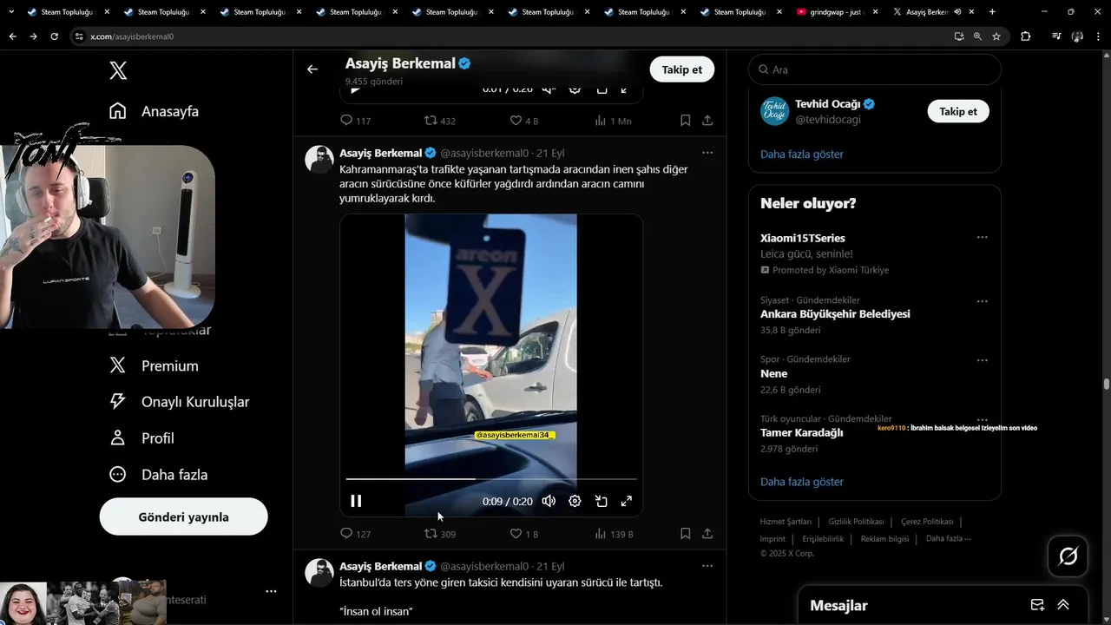The image size is (1111, 625).
Task: Repost the Kahramanmaraş post (309)
Action: [x=439, y=534]
